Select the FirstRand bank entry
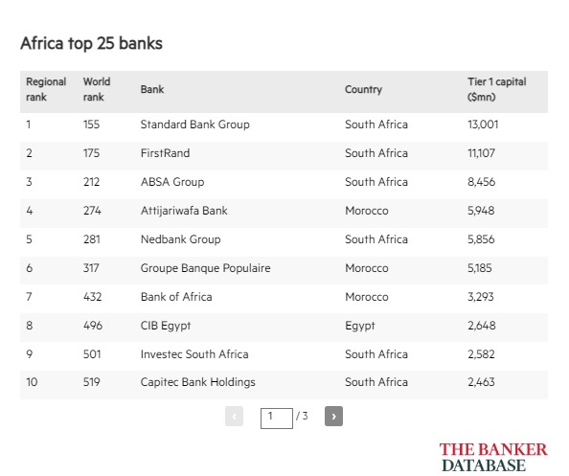The height and width of the screenshot is (476, 569). 165,153
